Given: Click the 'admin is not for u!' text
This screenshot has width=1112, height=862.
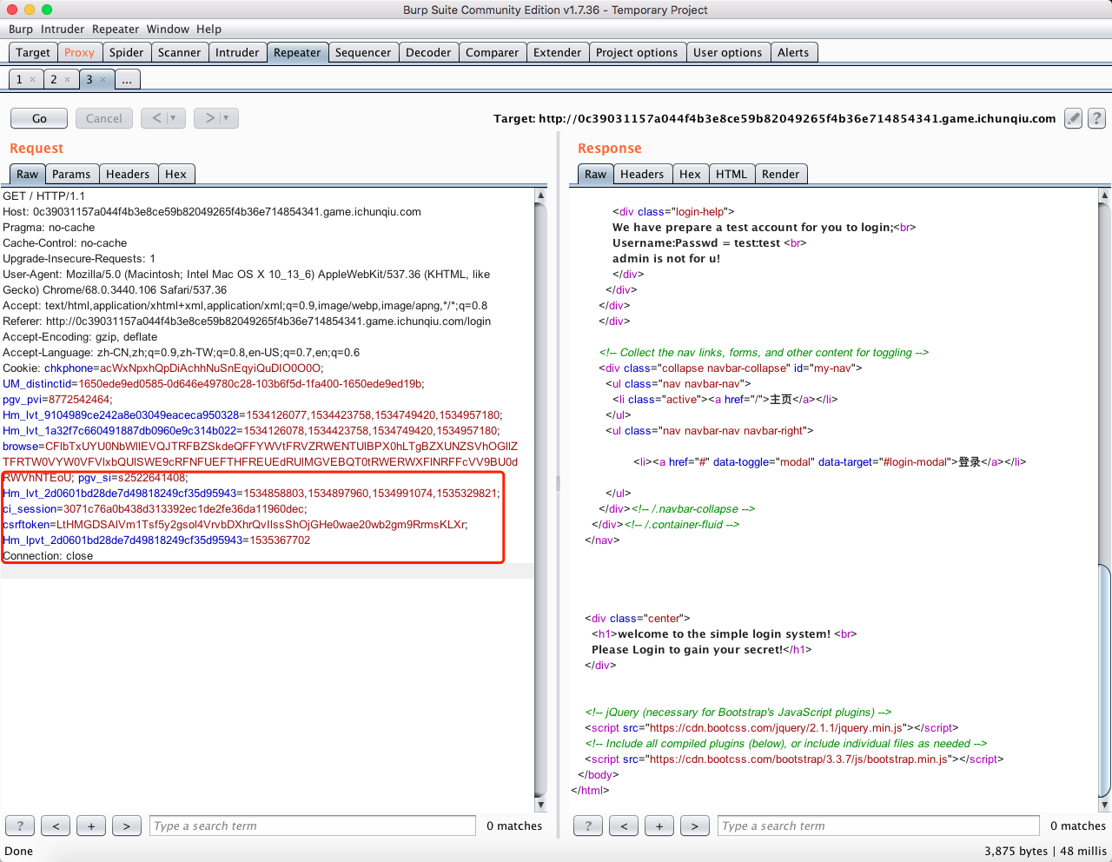Looking at the screenshot, I should 666,258.
